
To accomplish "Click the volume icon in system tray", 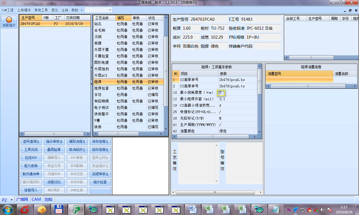I will 323,209.
